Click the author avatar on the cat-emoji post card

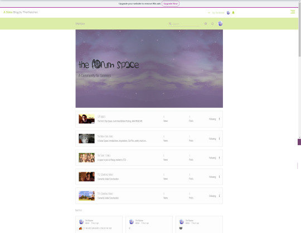182,222
